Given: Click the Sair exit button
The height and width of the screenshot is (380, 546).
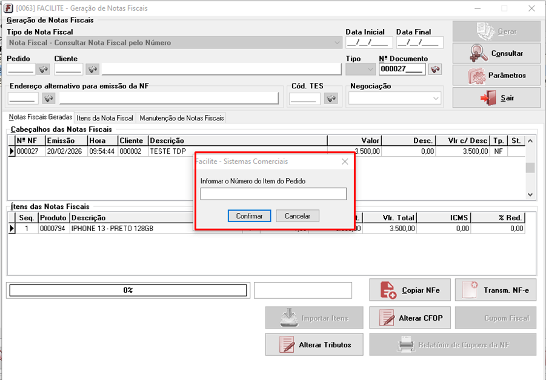Looking at the screenshot, I should click(496, 97).
